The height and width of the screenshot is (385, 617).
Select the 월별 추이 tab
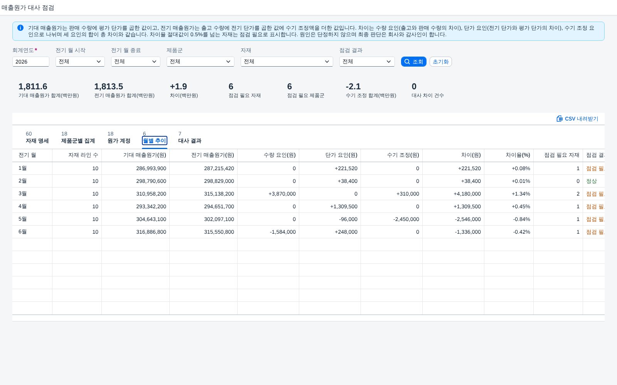click(x=154, y=141)
